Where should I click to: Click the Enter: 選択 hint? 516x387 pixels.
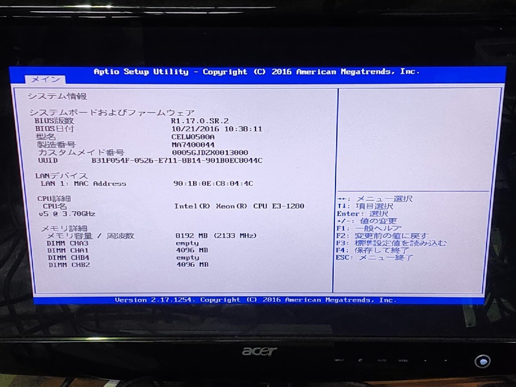pos(362,214)
